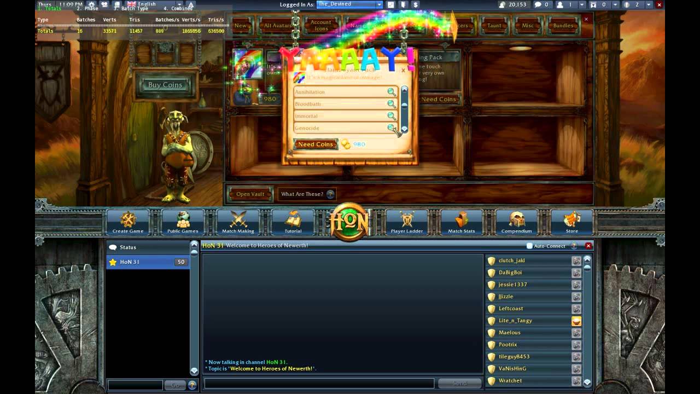Click the Go button
The image size is (700, 394).
point(176,385)
